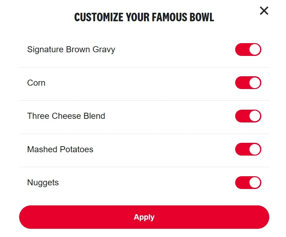Click the Mashed Potatoes label
This screenshot has height=237, width=286.
[x=60, y=149]
